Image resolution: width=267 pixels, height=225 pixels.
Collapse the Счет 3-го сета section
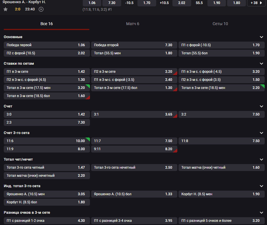(x=262, y=133)
